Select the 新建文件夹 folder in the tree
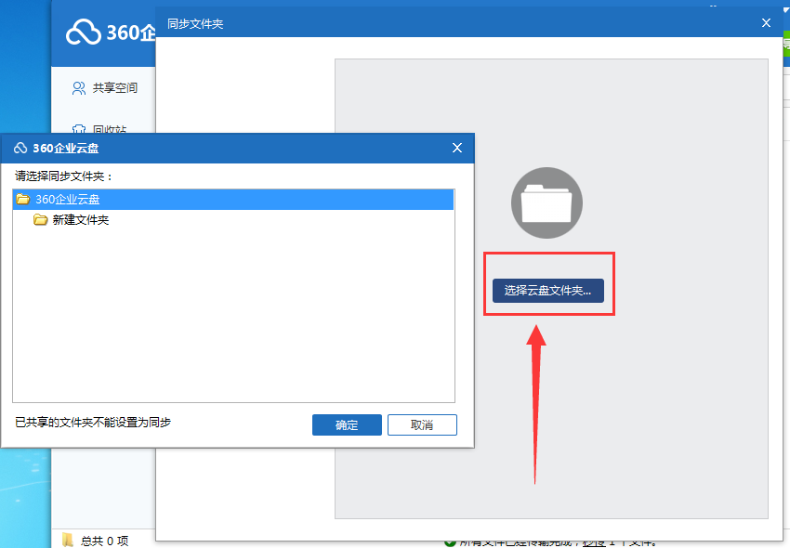This screenshot has width=790, height=548. pyautogui.click(x=81, y=220)
